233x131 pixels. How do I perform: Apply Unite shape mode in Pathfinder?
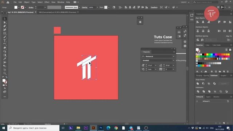pyautogui.click(x=198, y=84)
